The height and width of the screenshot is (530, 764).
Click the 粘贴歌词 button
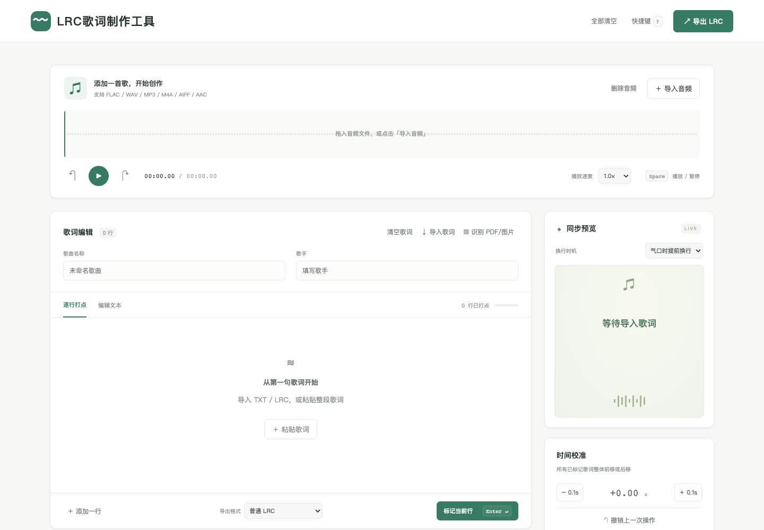click(x=291, y=429)
